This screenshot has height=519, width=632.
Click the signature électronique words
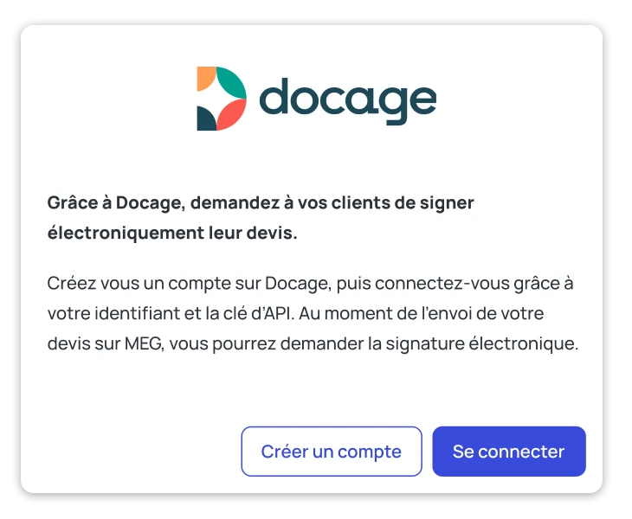click(x=481, y=344)
